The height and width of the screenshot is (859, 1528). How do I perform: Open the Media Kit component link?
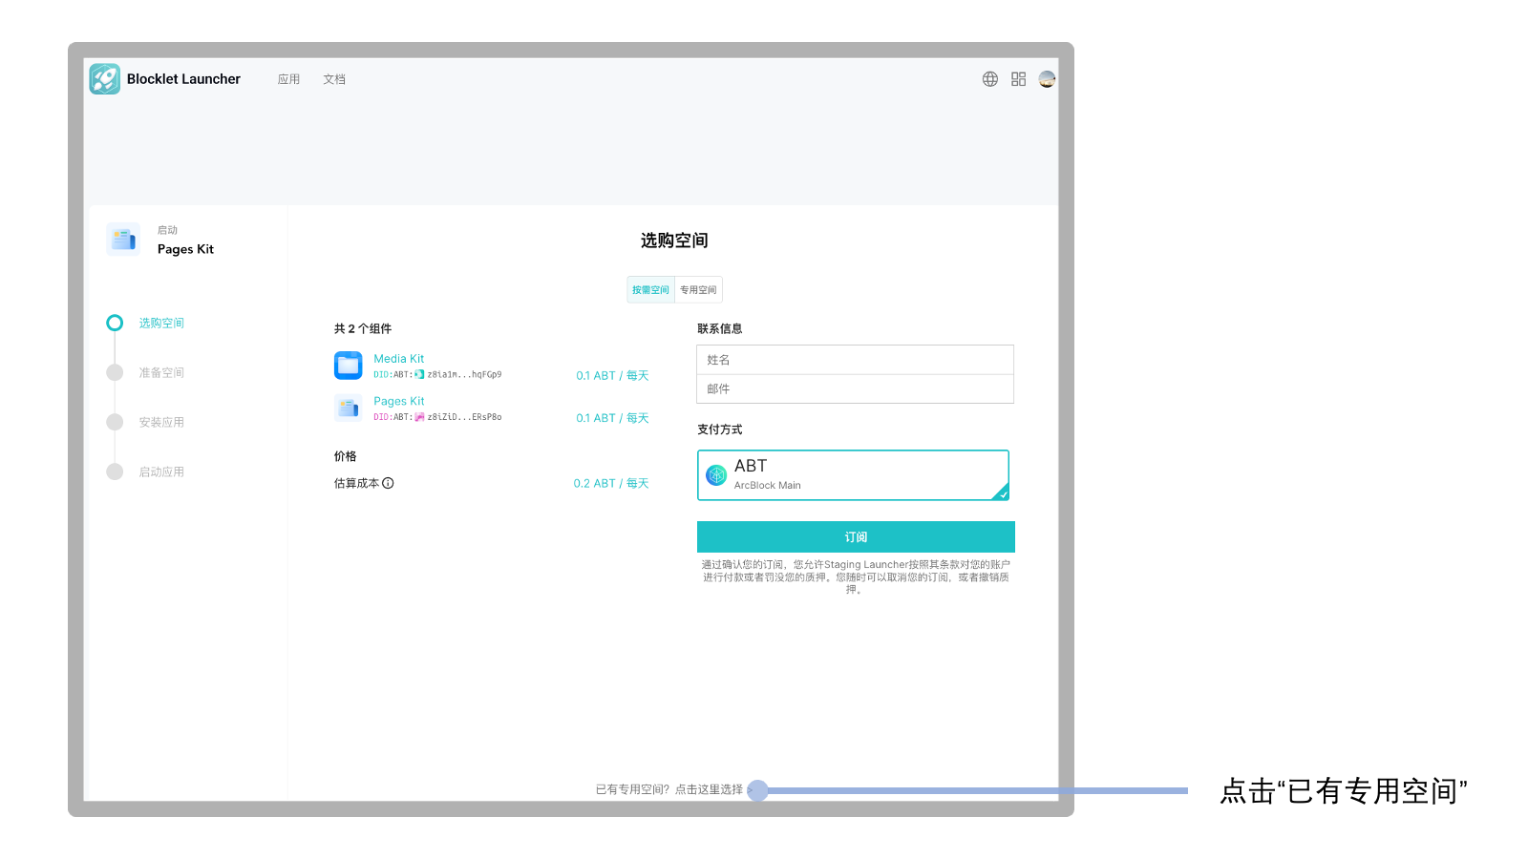click(398, 359)
